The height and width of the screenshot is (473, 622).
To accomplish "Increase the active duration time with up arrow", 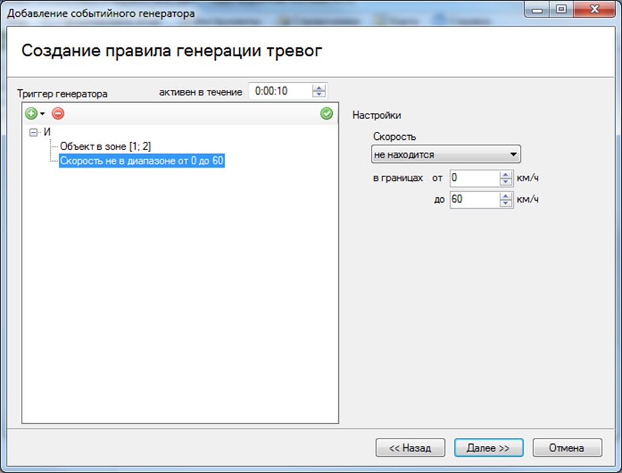I will click(319, 88).
